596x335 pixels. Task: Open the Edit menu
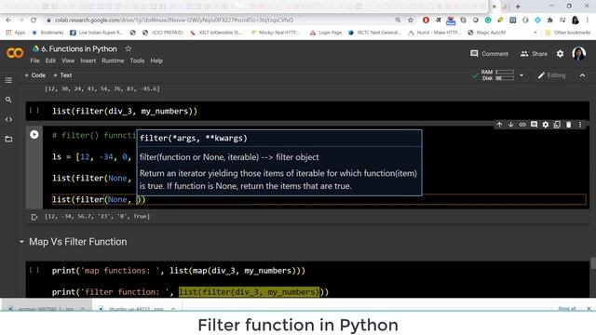[x=50, y=60]
